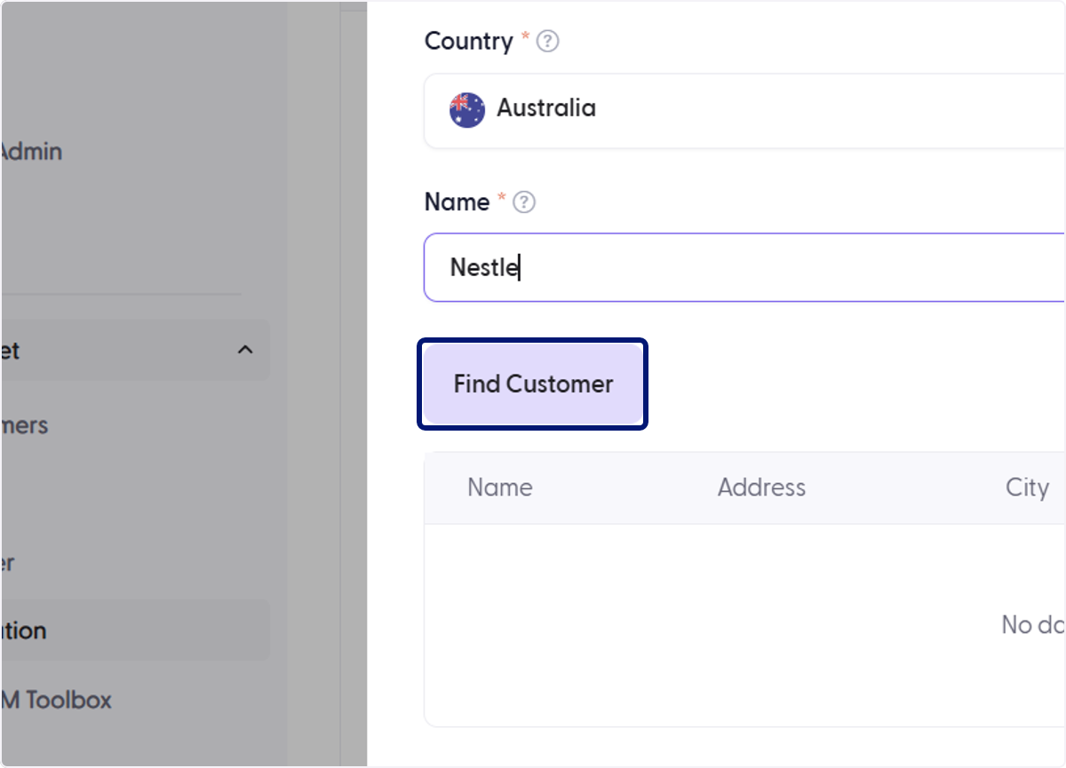Select the highlighted sidebar item ending in 'ution'
The image size is (1066, 768).
(x=134, y=630)
